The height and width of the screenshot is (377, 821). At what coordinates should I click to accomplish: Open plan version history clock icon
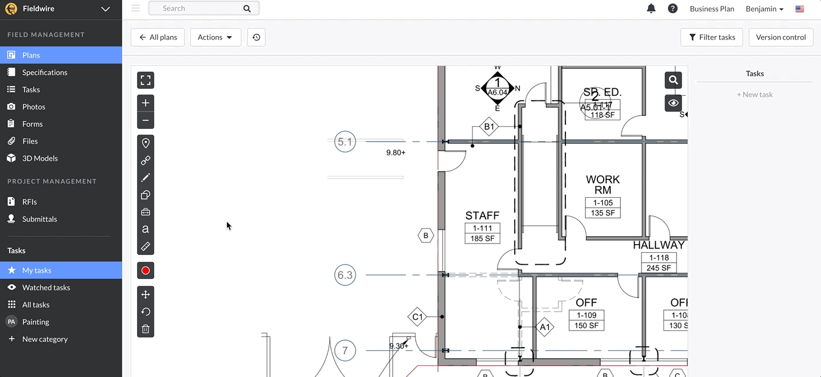tap(256, 37)
